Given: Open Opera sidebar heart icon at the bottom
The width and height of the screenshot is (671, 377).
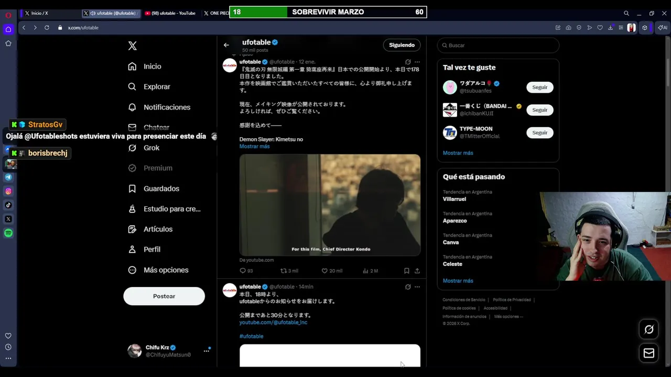Looking at the screenshot, I should click(8, 336).
